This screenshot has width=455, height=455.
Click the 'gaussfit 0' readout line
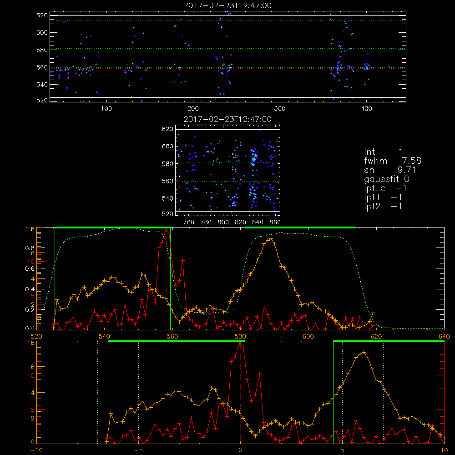point(387,179)
